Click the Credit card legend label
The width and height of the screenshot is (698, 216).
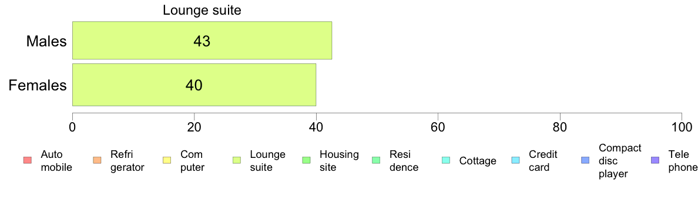[x=543, y=161]
